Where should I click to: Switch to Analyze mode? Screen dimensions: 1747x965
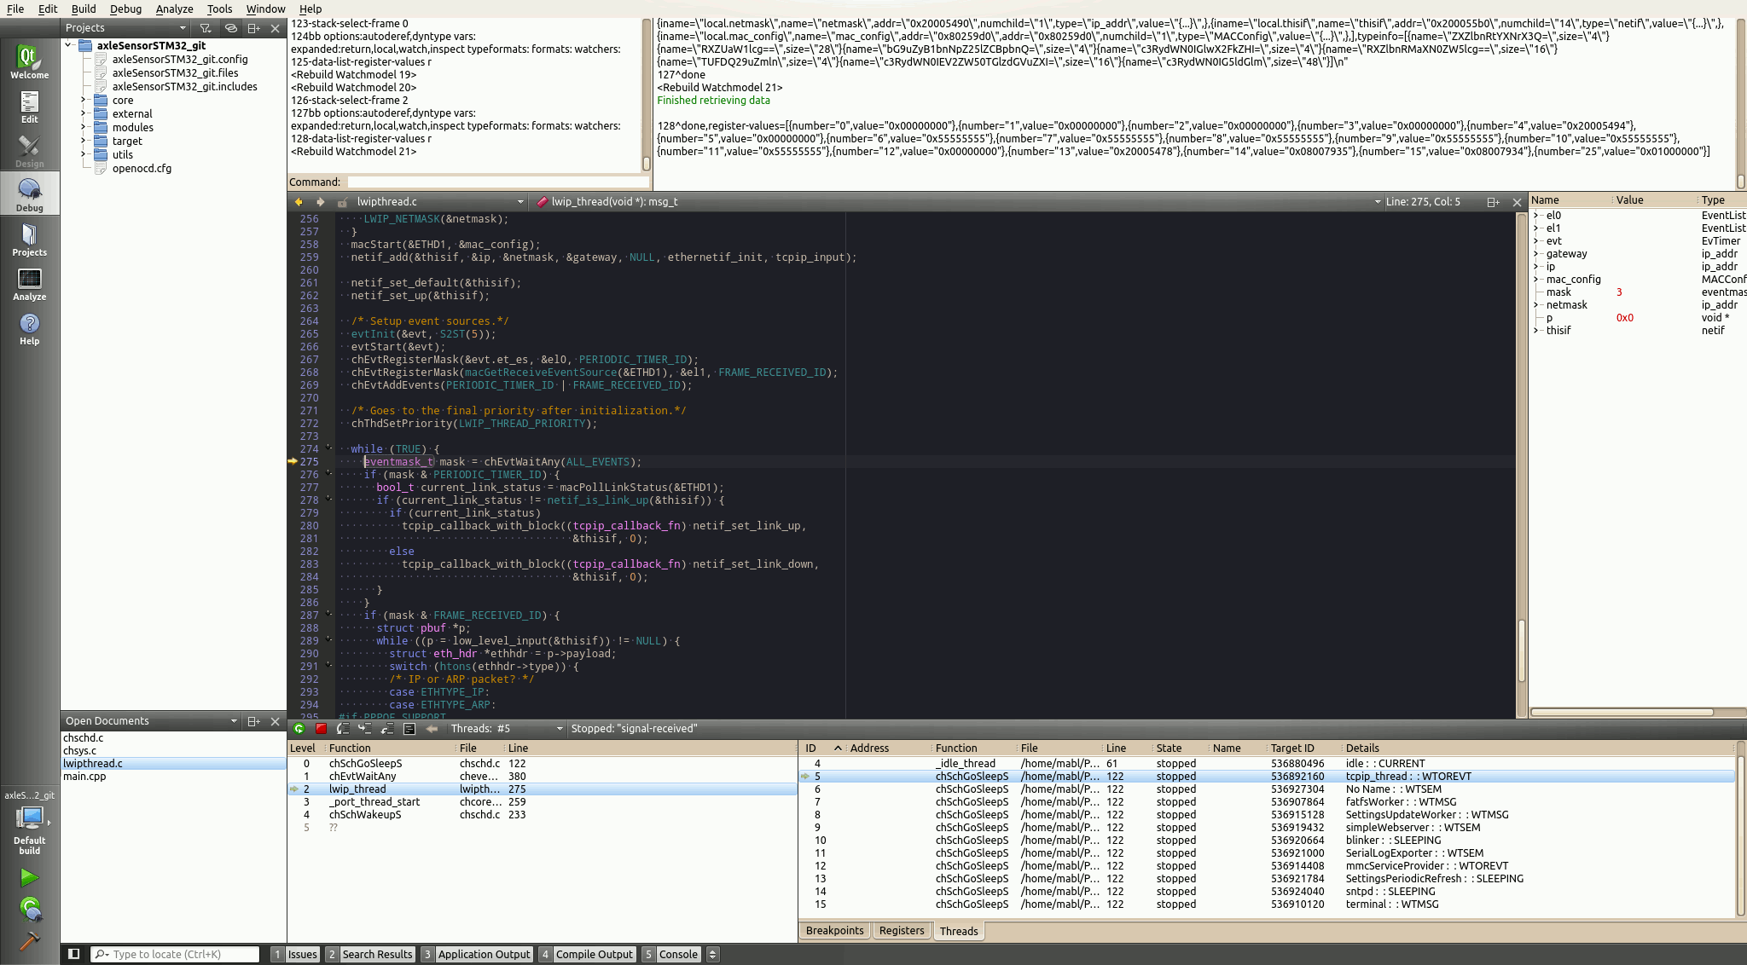click(30, 284)
